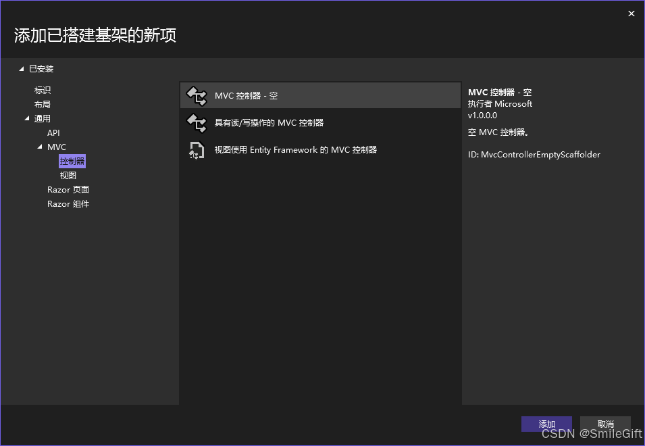Close the 添加已搭建基架的新项 dialog
The image size is (645, 446).
(x=631, y=13)
